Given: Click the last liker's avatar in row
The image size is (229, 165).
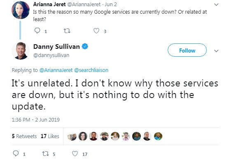Looking at the screenshot, I should click(x=158, y=136).
